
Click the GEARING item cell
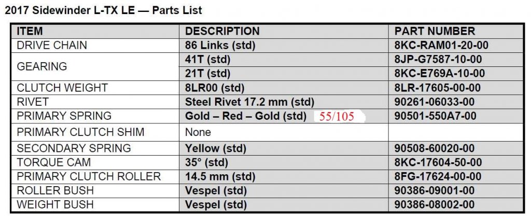pos(42,66)
